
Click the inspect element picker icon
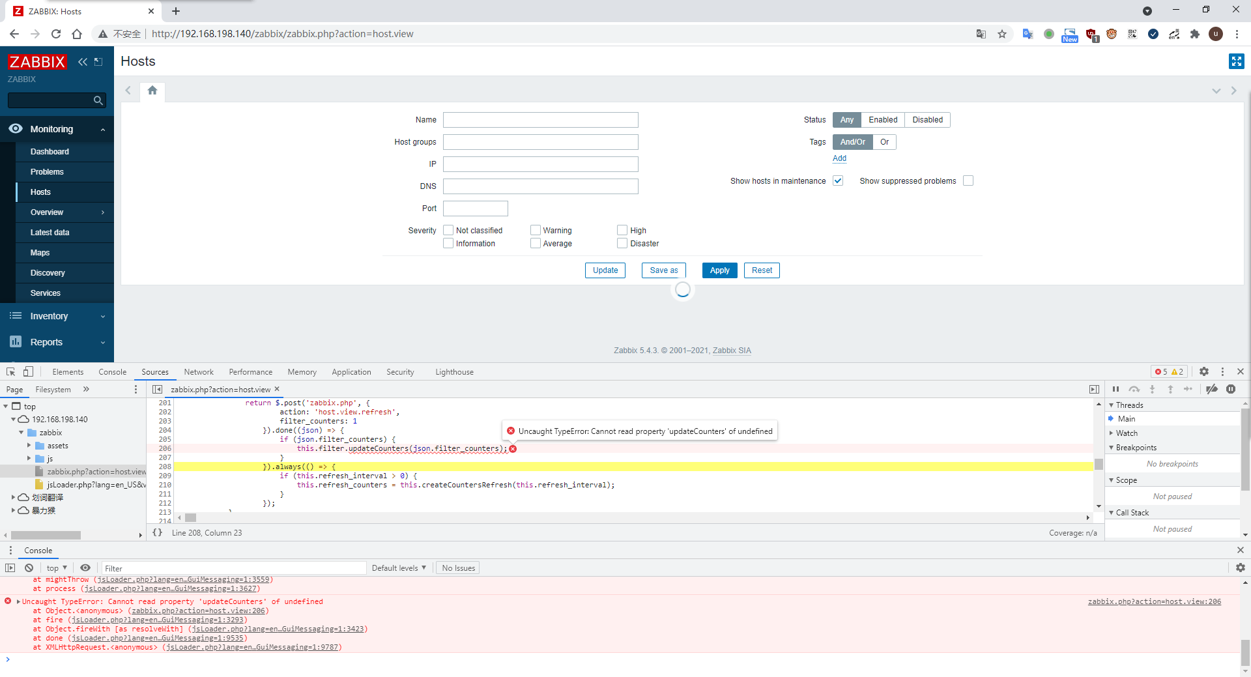[x=11, y=371]
